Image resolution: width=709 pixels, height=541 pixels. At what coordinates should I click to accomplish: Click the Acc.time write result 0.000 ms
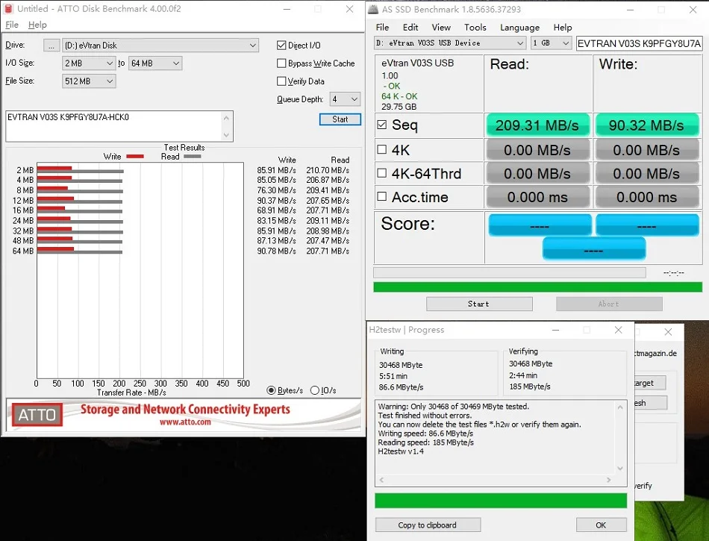point(646,197)
